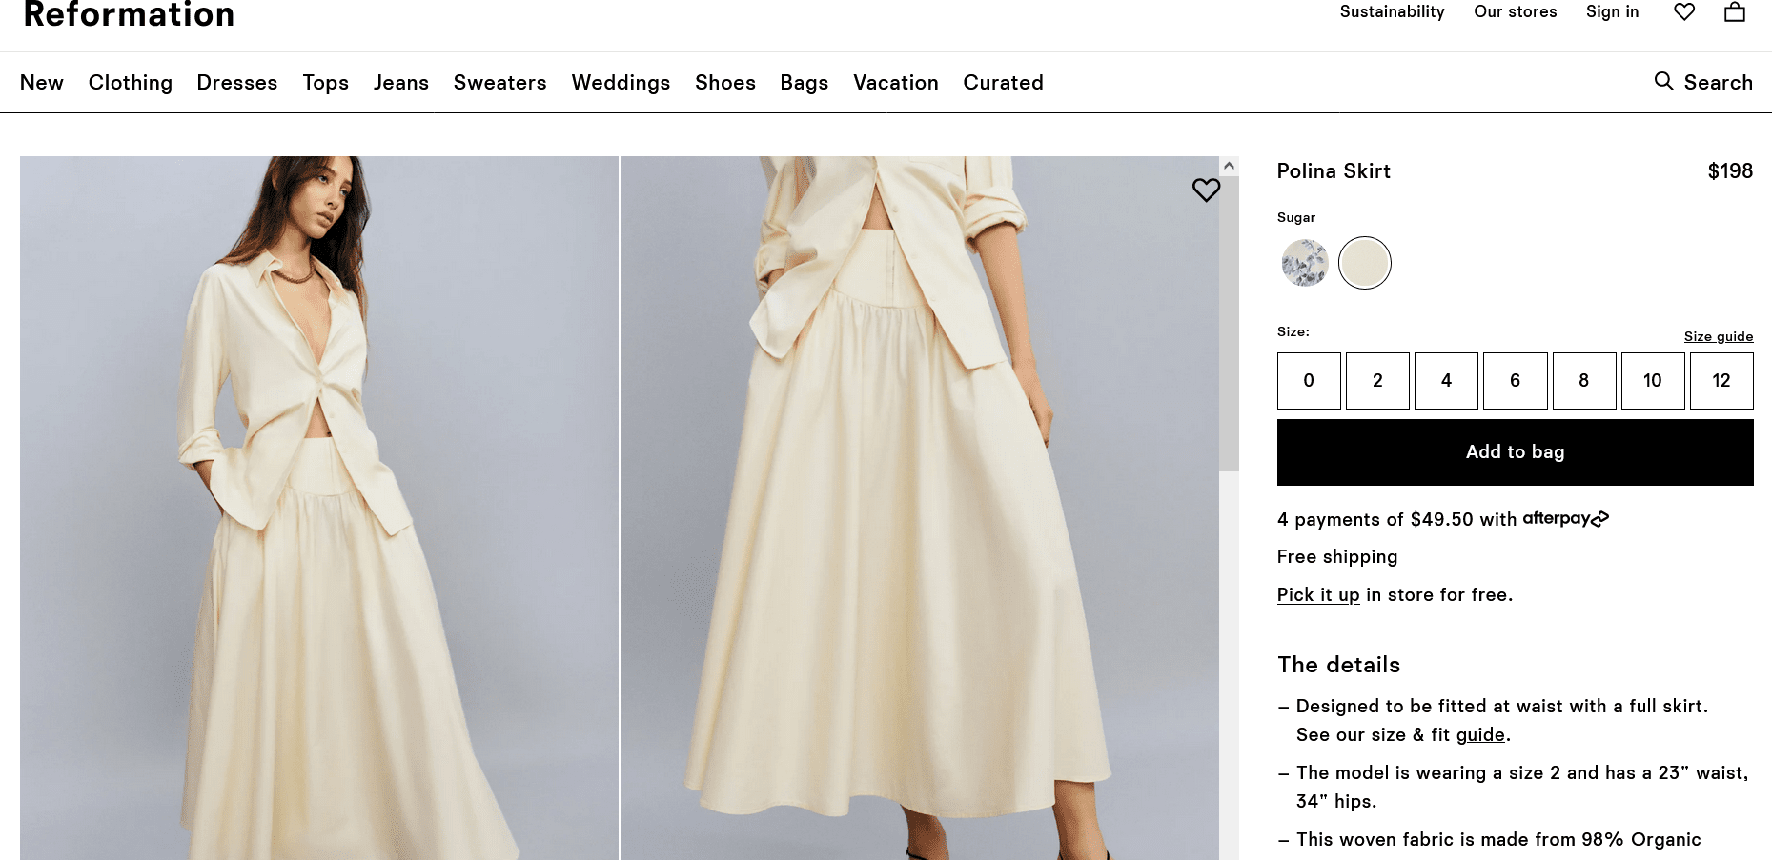Click the Afterpay logo
Screen dimensions: 1772x860
tap(1565, 519)
